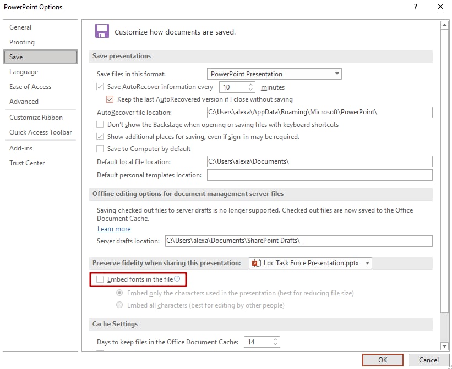
Task: Open the Ease of Access category
Action: pyautogui.click(x=40, y=87)
